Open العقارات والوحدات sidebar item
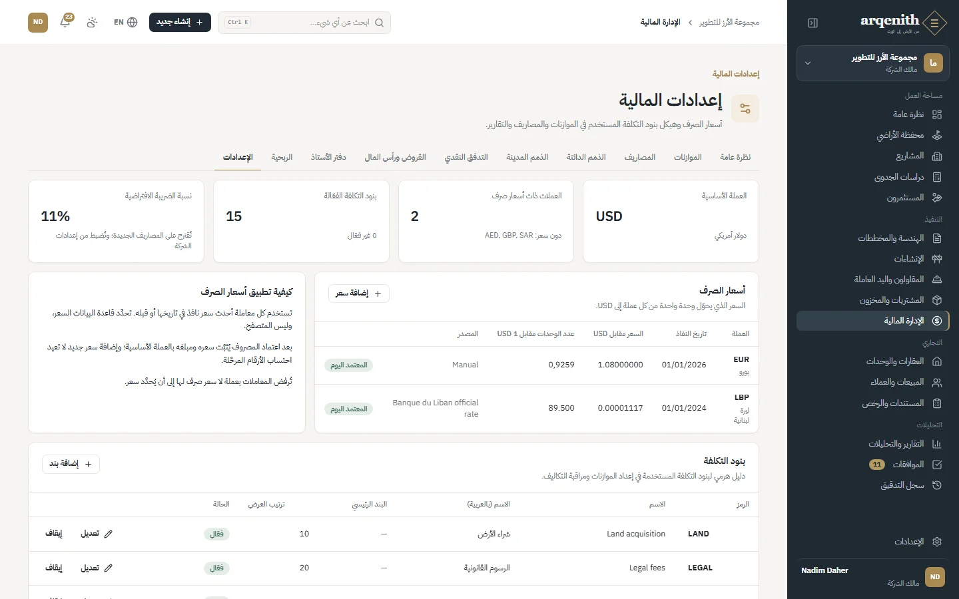The image size is (959, 599). tap(872, 361)
